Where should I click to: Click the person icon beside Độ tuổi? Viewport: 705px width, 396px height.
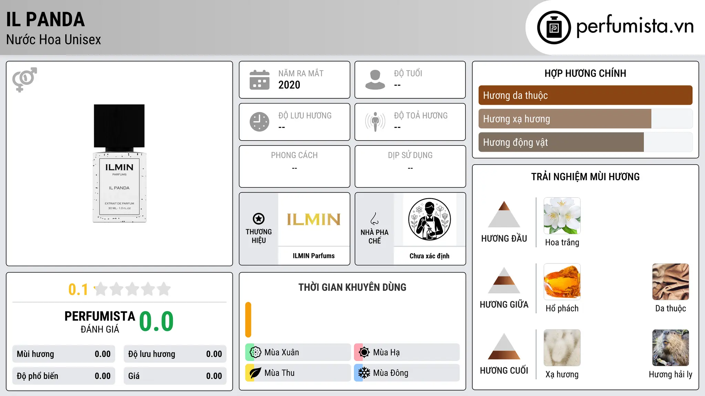tap(375, 80)
